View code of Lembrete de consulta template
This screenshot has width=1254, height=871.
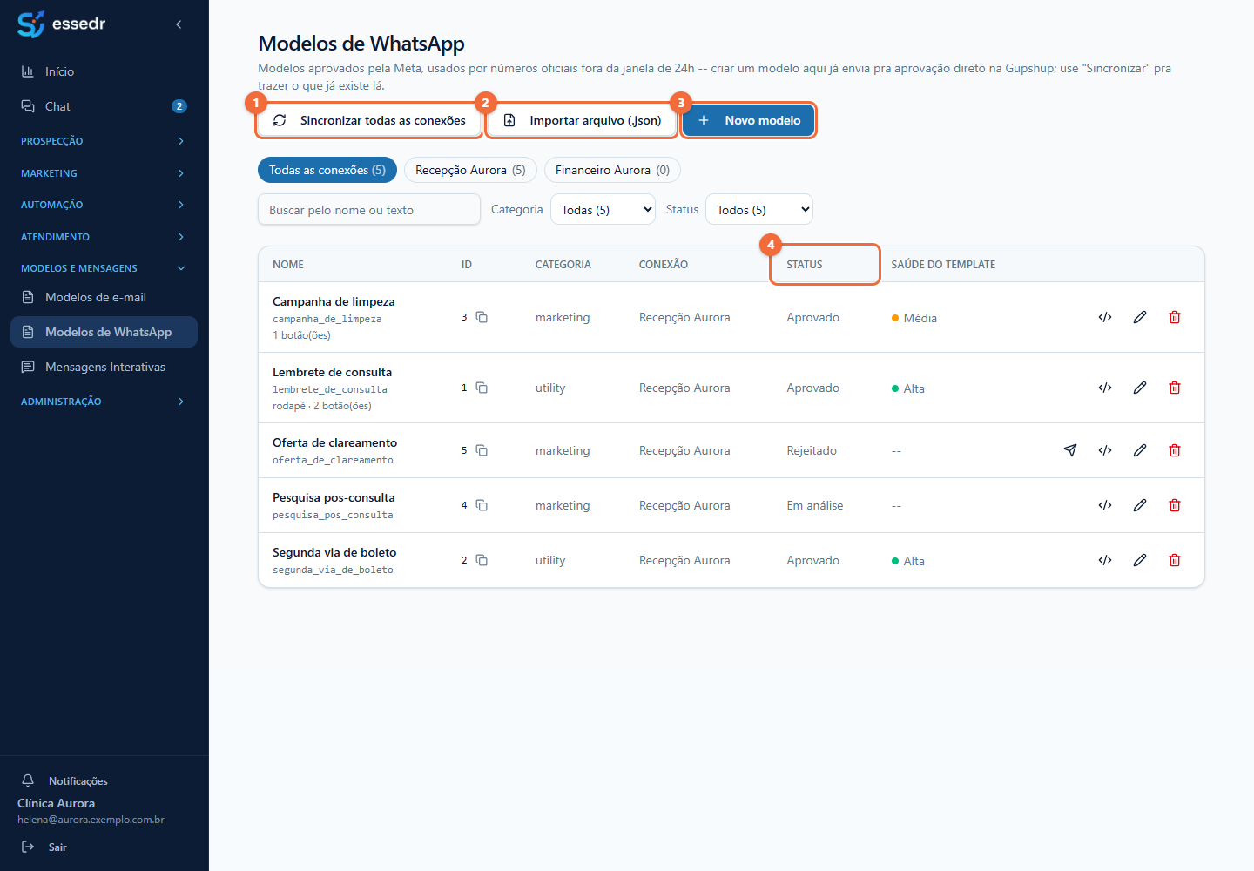tap(1105, 388)
